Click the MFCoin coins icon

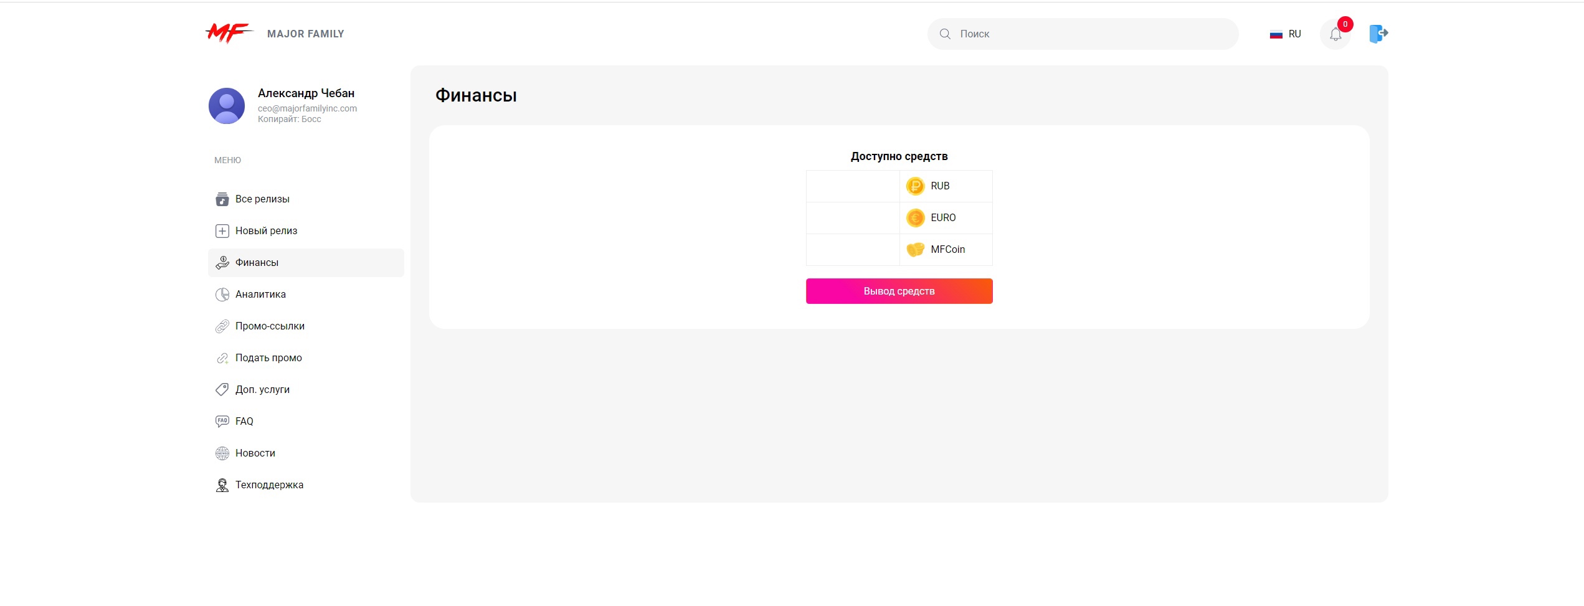[x=915, y=250]
